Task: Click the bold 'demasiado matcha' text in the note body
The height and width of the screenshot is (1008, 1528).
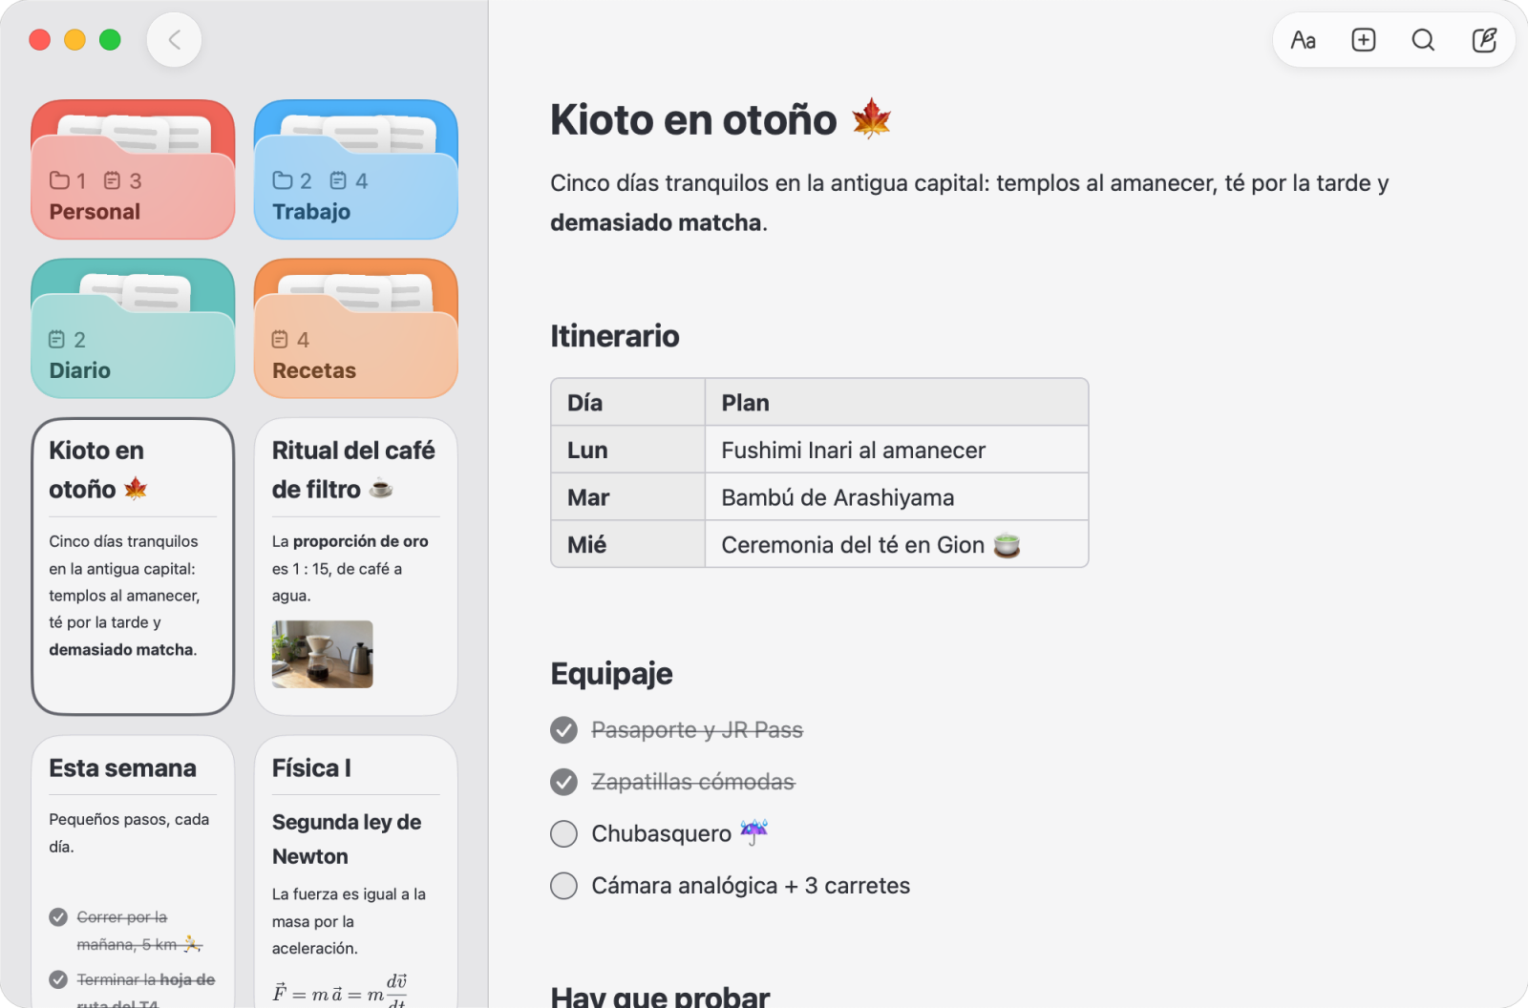Action: (656, 222)
